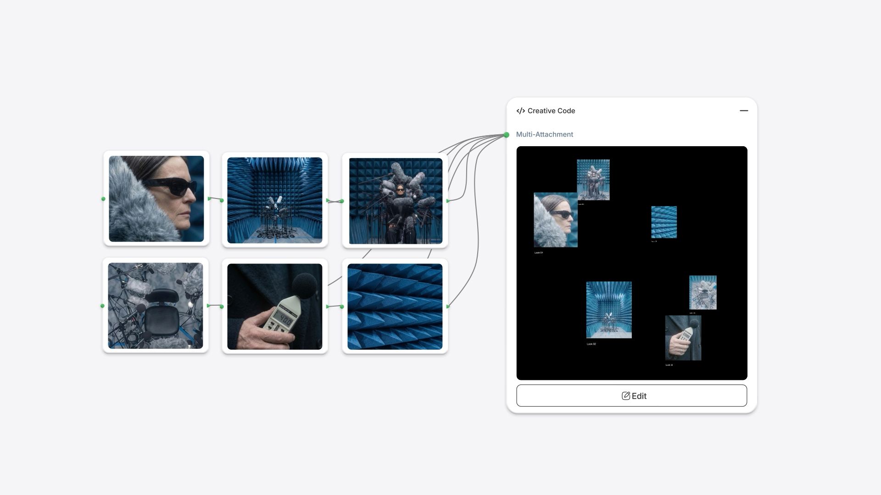Click the Edit button
The width and height of the screenshot is (881, 495).
pos(631,396)
